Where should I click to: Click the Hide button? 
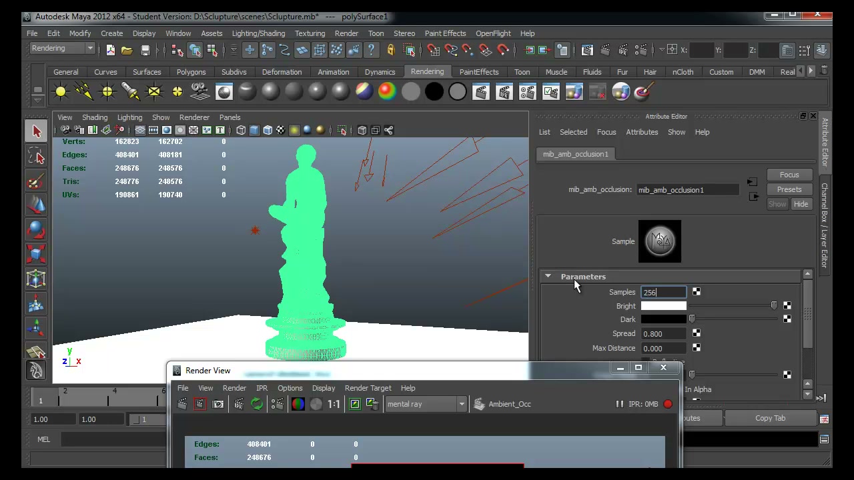(x=801, y=204)
